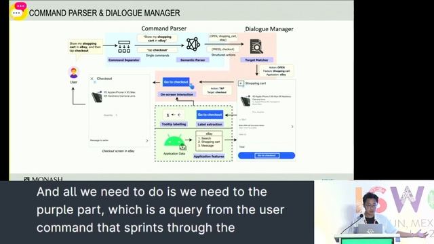This screenshot has height=244, width=434.
Task: Click the "Target Matcher" label
Action: [256, 60]
